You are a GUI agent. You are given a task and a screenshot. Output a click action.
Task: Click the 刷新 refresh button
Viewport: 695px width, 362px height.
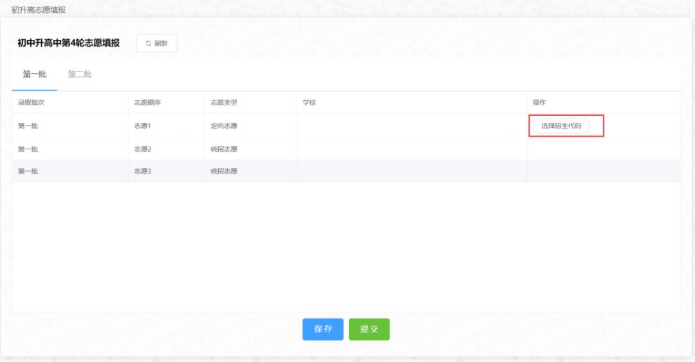coord(156,44)
